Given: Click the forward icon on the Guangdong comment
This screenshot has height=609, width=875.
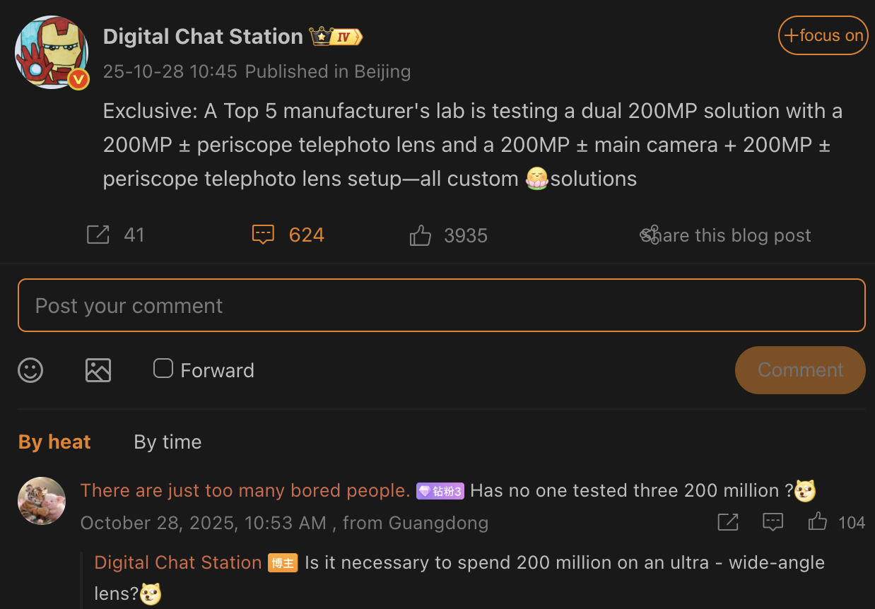Looking at the screenshot, I should (727, 522).
